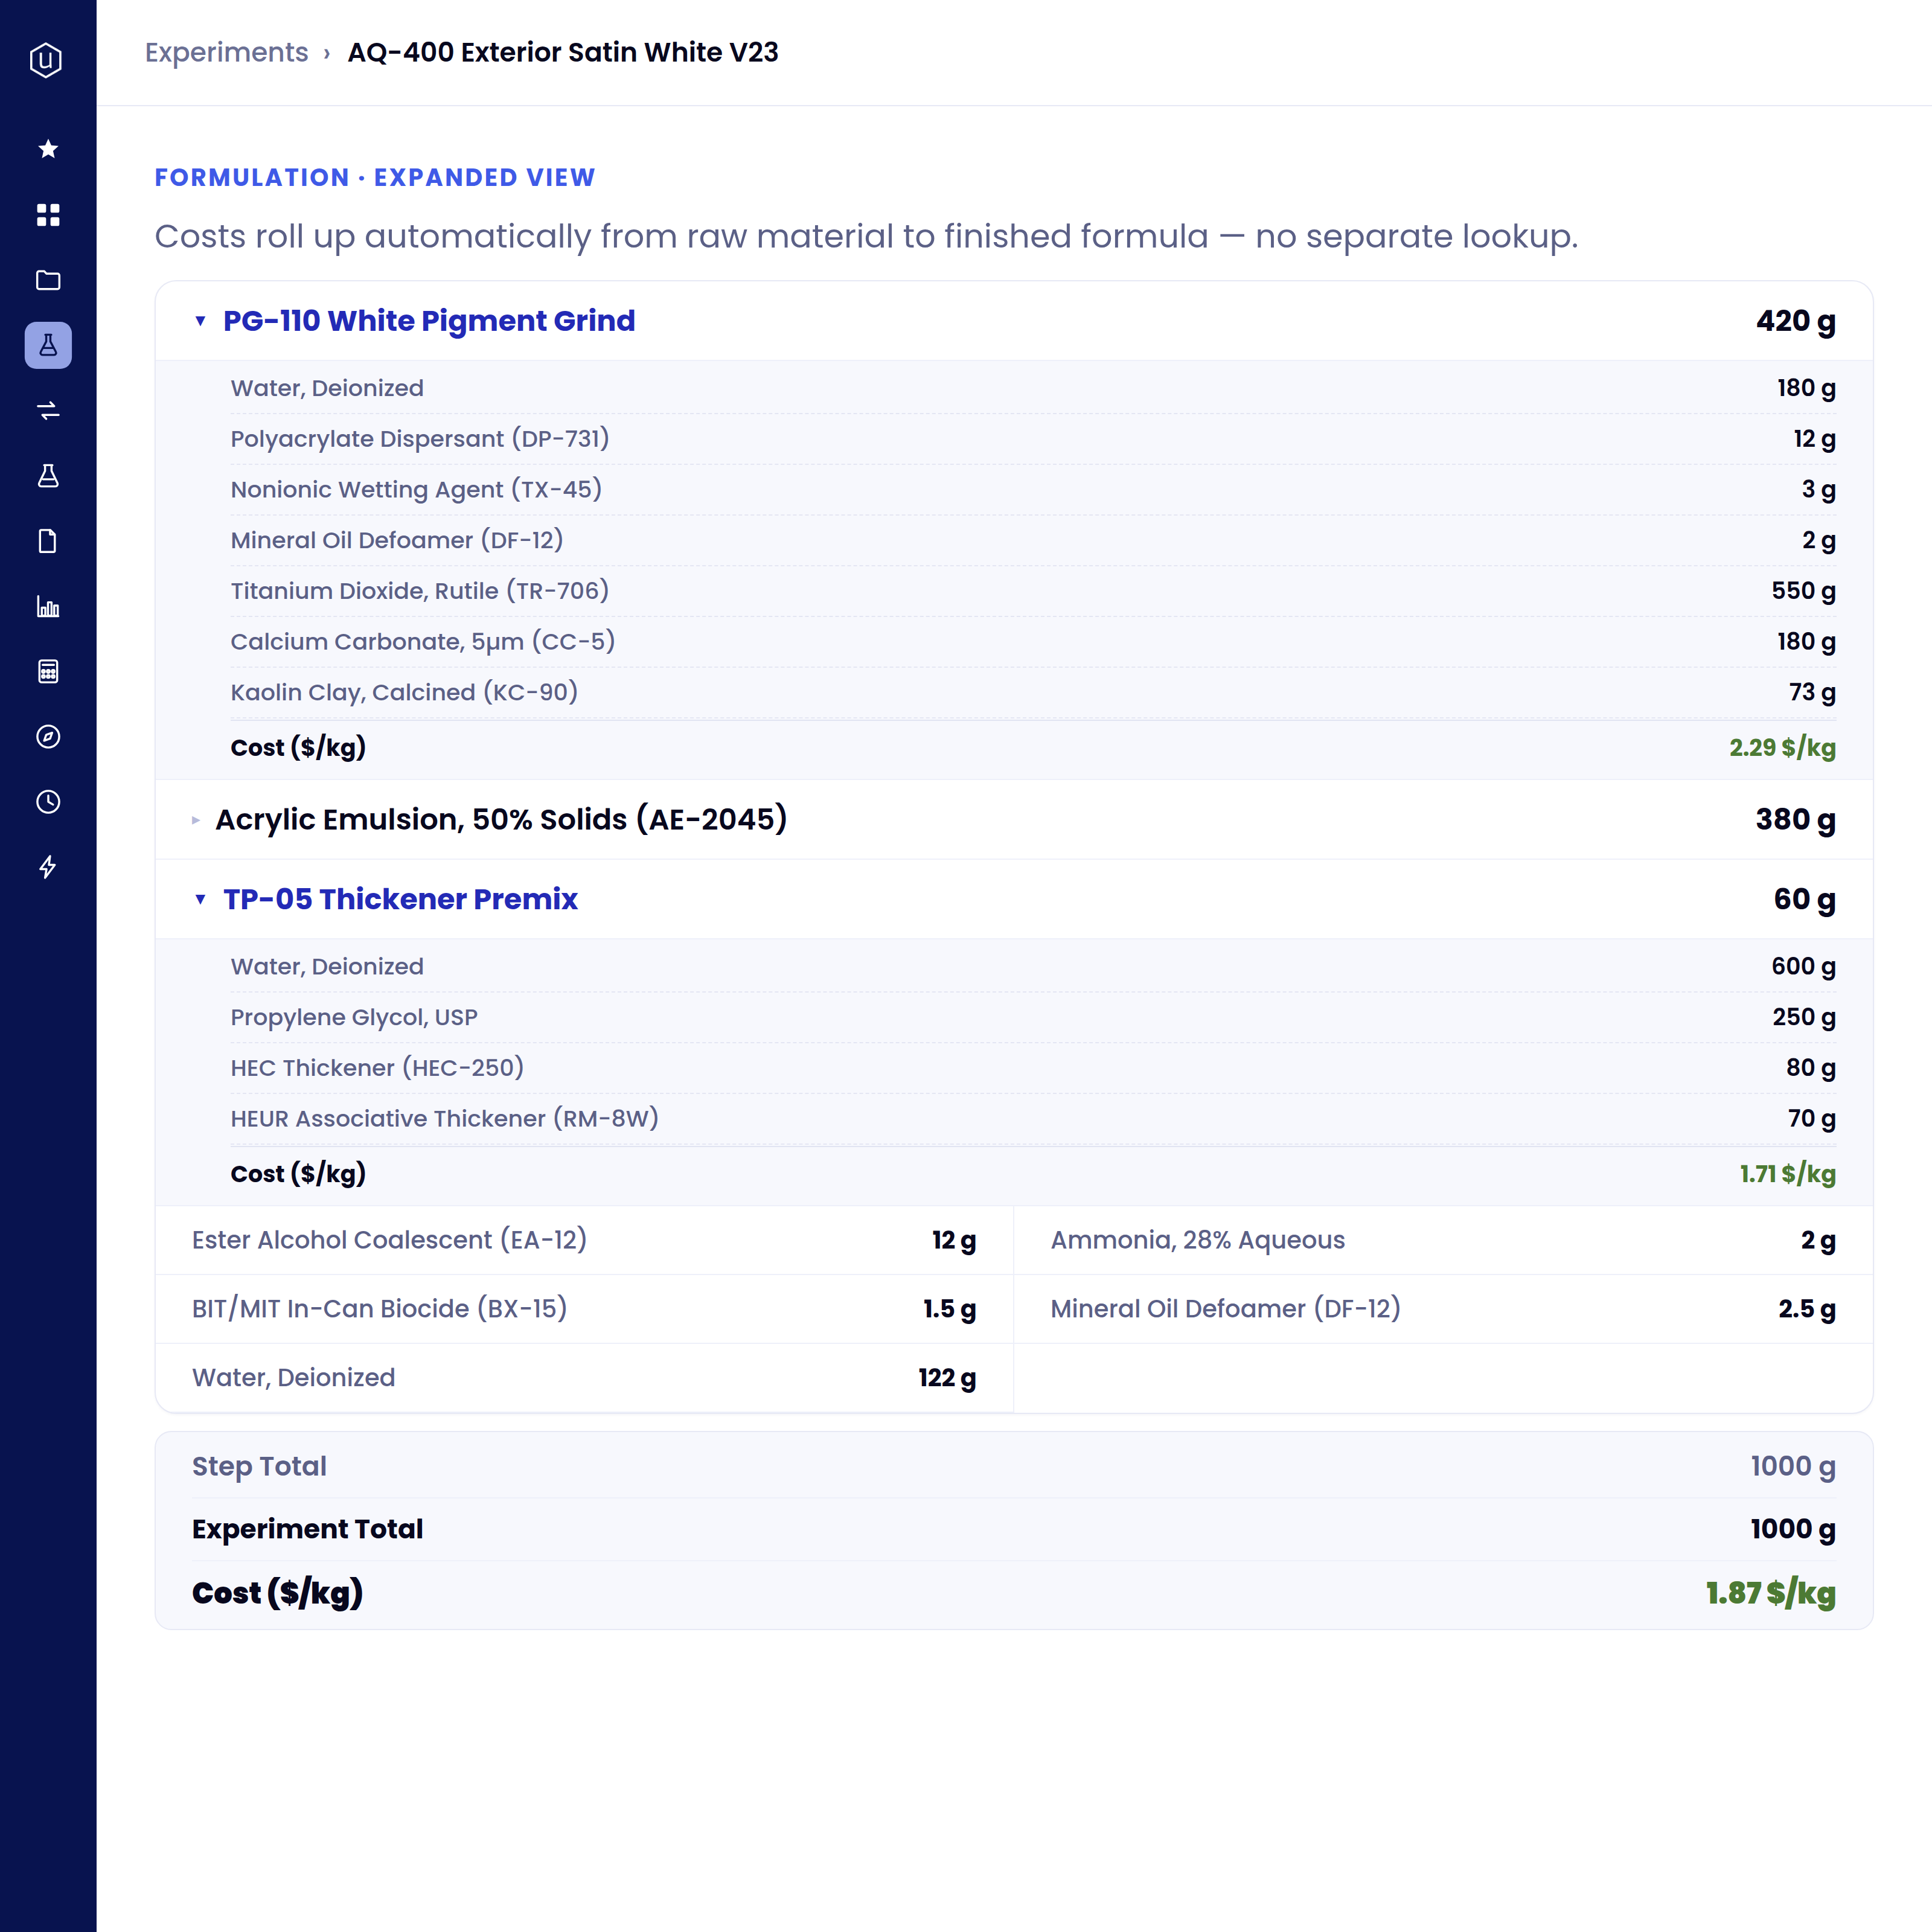
Task: Click the 1.87 $/kg total cost
Action: click(1770, 1593)
